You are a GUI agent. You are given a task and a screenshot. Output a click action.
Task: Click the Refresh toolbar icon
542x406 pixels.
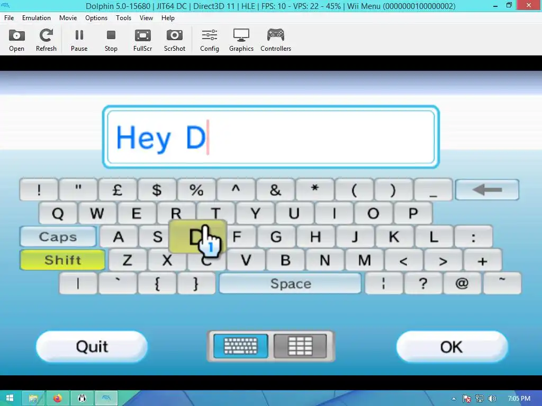coord(46,40)
